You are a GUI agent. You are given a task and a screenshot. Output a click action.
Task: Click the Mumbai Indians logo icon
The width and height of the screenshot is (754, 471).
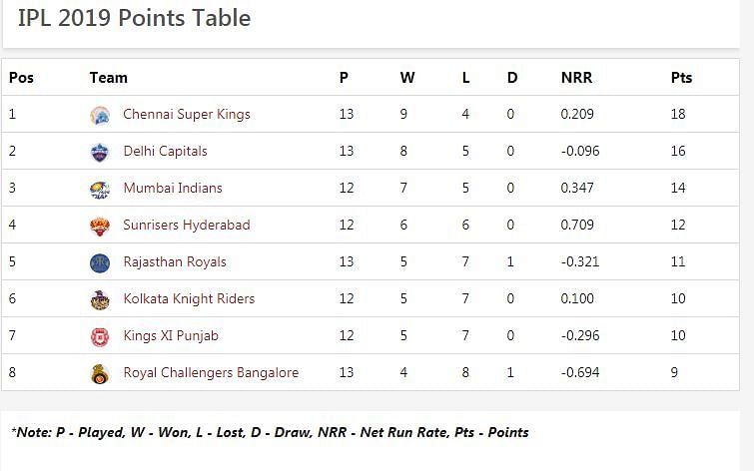(99, 189)
